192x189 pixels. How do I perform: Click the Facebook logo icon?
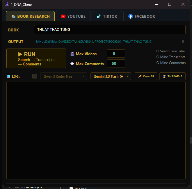point(131,16)
